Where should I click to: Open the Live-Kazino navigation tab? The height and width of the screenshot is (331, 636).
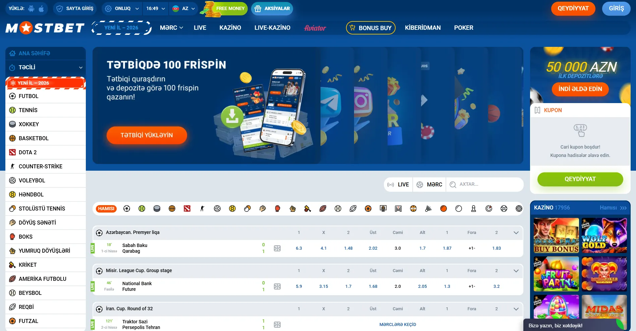click(272, 28)
